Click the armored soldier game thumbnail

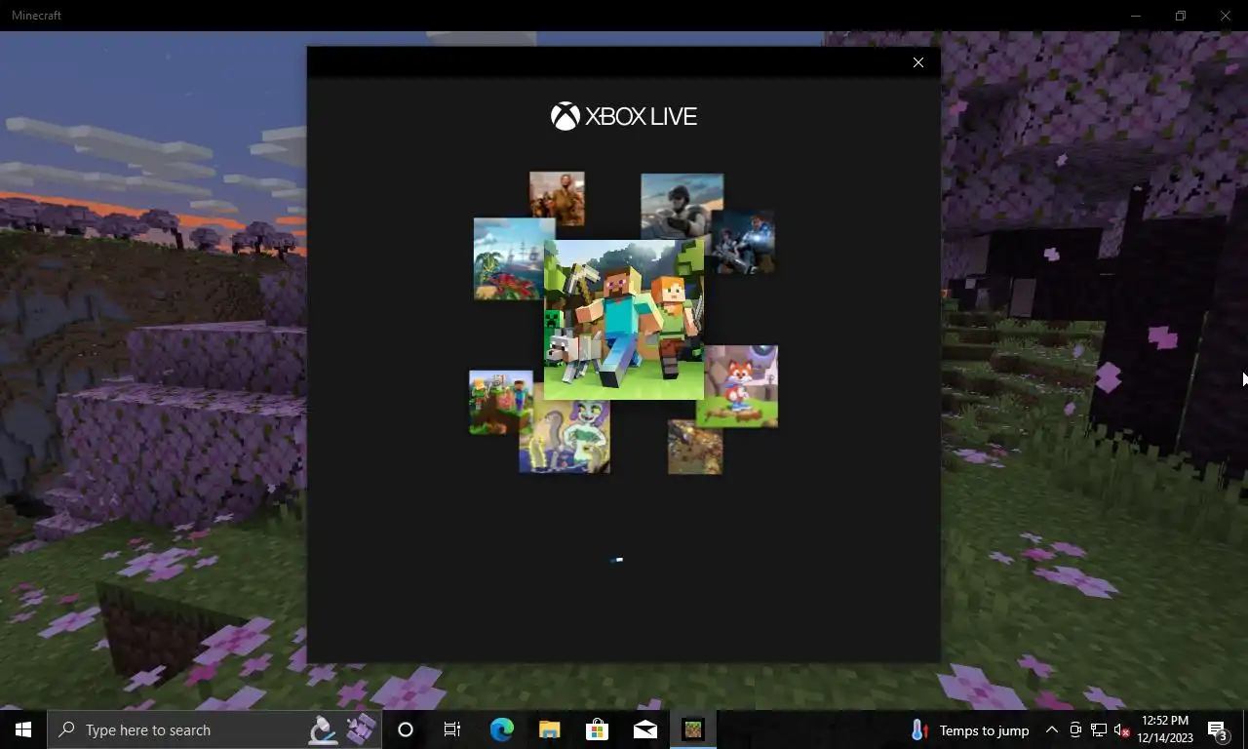pyautogui.click(x=682, y=206)
